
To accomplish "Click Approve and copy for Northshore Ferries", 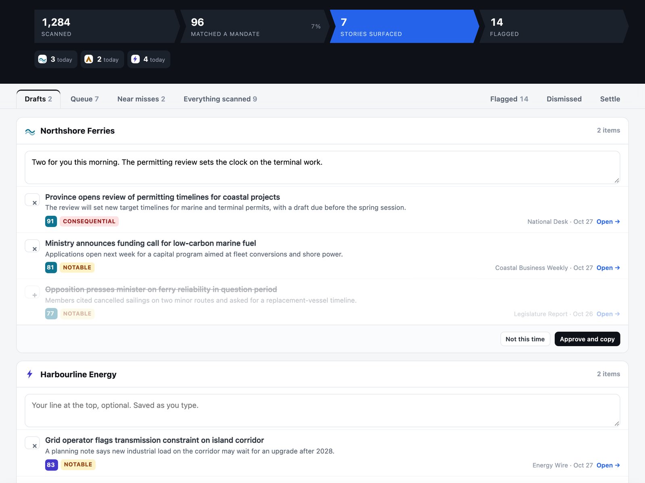I will tap(587, 339).
